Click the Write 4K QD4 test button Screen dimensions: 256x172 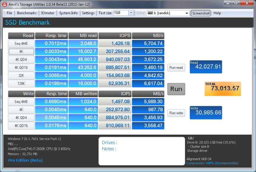[x=21, y=118]
